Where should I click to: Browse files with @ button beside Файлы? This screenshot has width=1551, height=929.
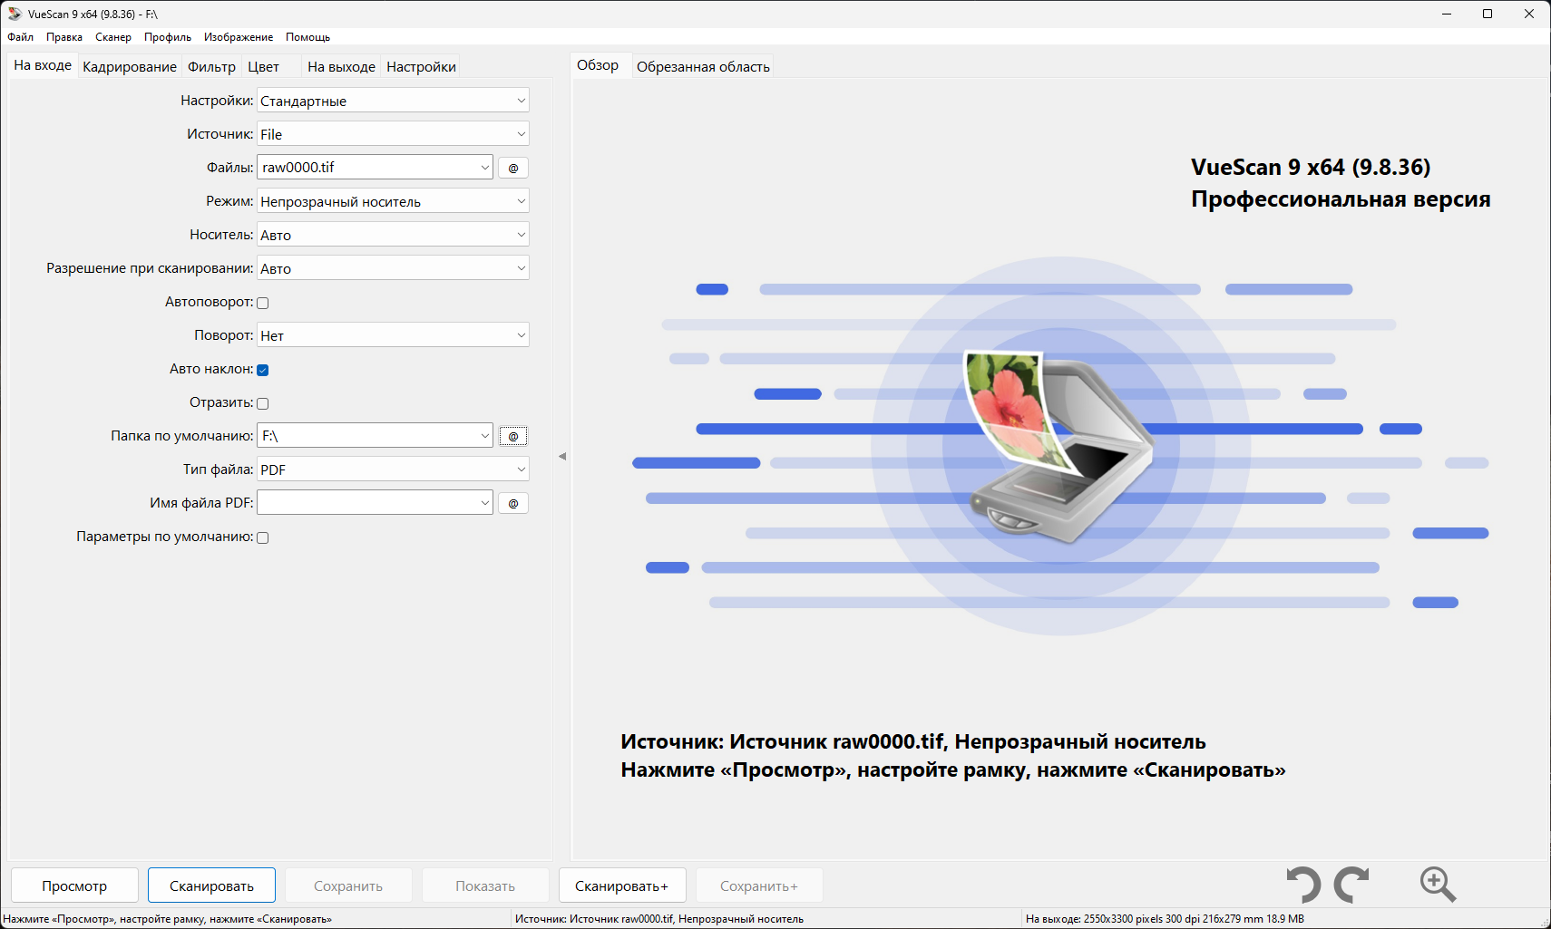coord(513,168)
